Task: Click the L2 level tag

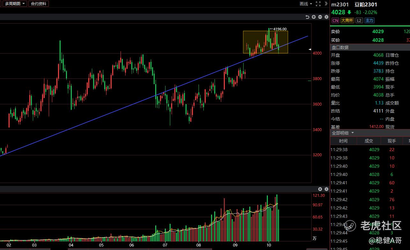Action: pos(359,20)
